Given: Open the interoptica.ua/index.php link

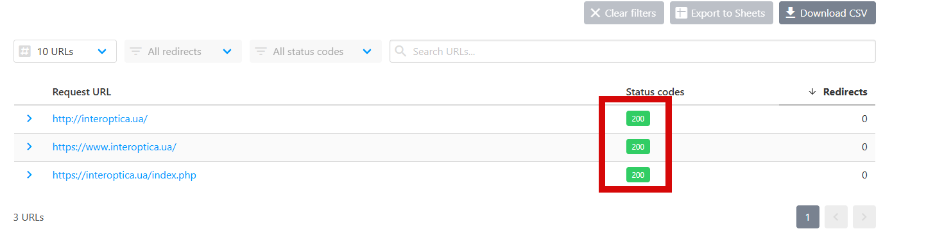Looking at the screenshot, I should click(124, 175).
